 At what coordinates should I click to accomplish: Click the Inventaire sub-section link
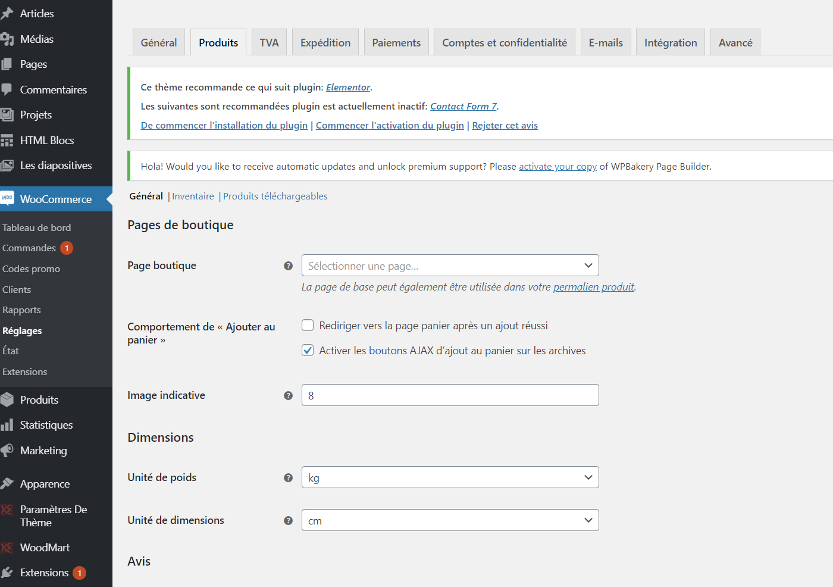pos(193,196)
